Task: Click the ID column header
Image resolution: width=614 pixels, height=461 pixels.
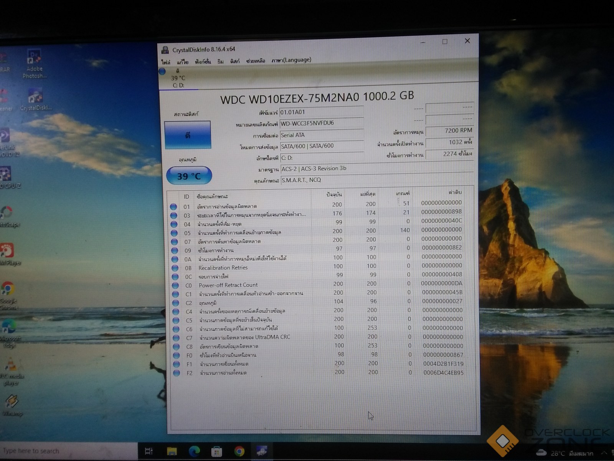Action: coord(186,197)
